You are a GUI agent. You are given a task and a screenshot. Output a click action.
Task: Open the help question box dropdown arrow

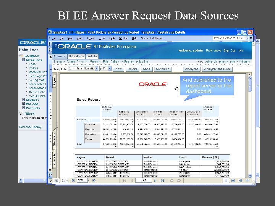tap(247, 38)
